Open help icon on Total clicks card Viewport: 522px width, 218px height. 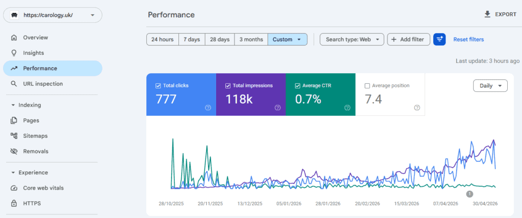coord(208,108)
